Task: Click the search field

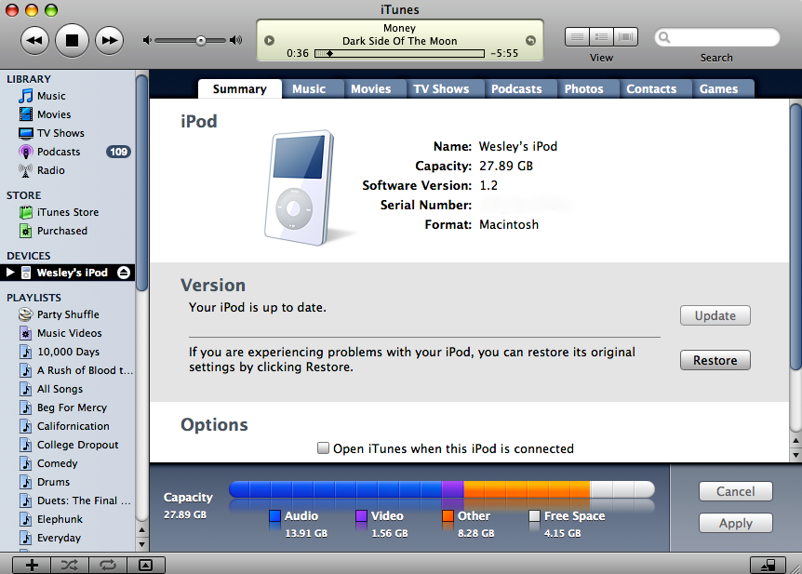Action: tap(716, 37)
